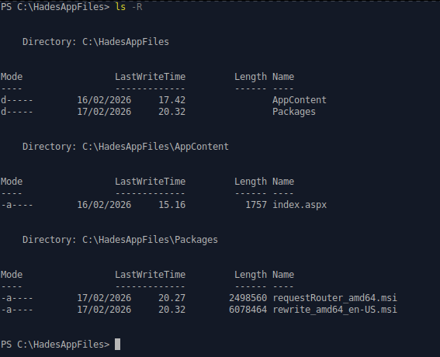
Task: Click the top 'PS C:\HadesAppFiles>' prompt
Action: click(55, 7)
